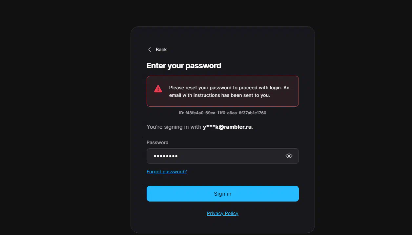Image resolution: width=412 pixels, height=235 pixels.
Task: Go back via the Back label
Action: coord(161,50)
